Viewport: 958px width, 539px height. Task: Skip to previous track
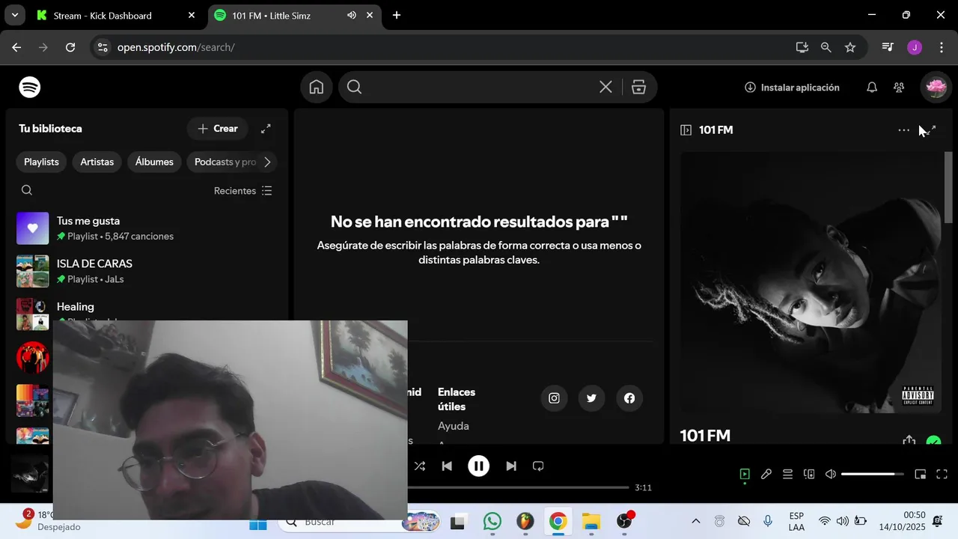click(447, 466)
